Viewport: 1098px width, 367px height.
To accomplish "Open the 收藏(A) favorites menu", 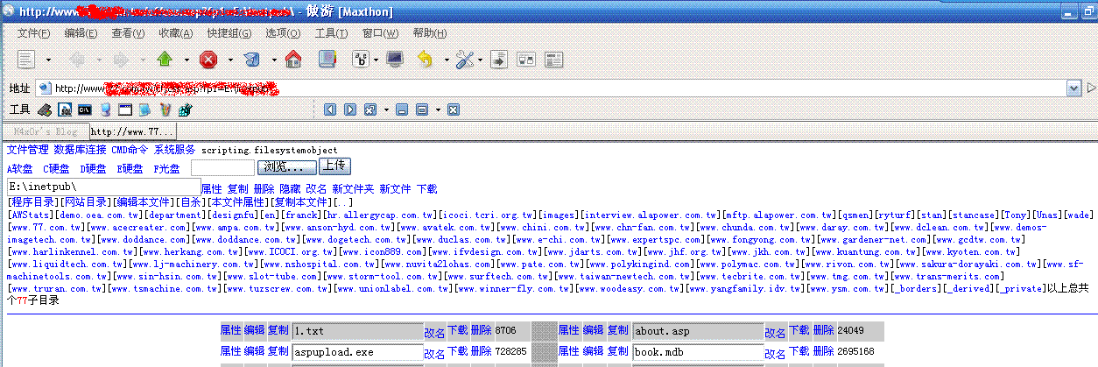I will (175, 33).
